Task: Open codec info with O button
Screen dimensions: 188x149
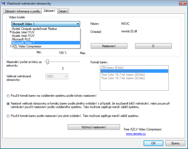Action: (153, 46)
